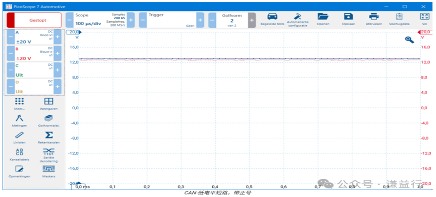Open Metingen measurements tool

tap(19, 119)
